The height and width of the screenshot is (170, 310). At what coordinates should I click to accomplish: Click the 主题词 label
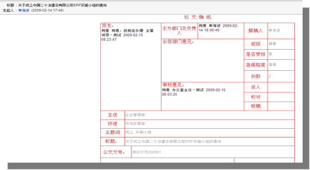point(113,132)
